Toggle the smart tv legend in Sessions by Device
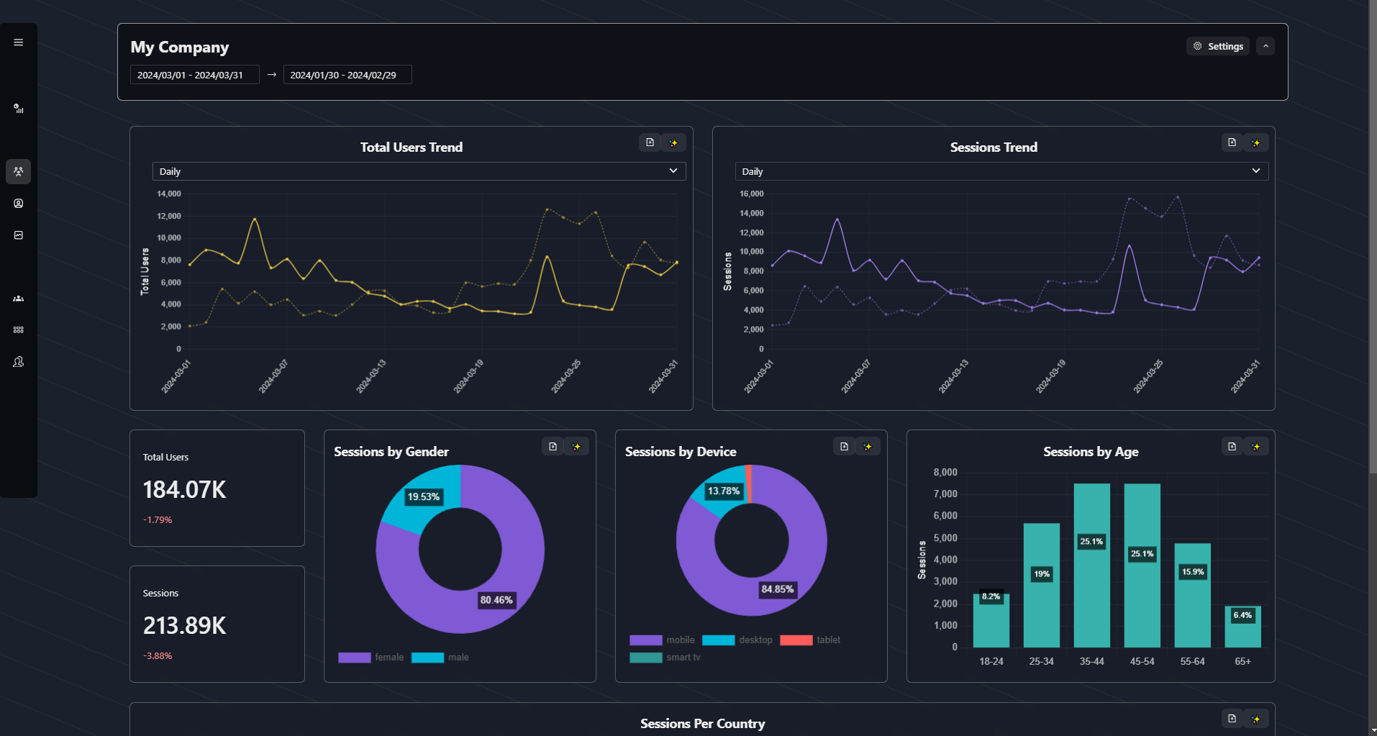This screenshot has width=1377, height=736. tap(665, 657)
